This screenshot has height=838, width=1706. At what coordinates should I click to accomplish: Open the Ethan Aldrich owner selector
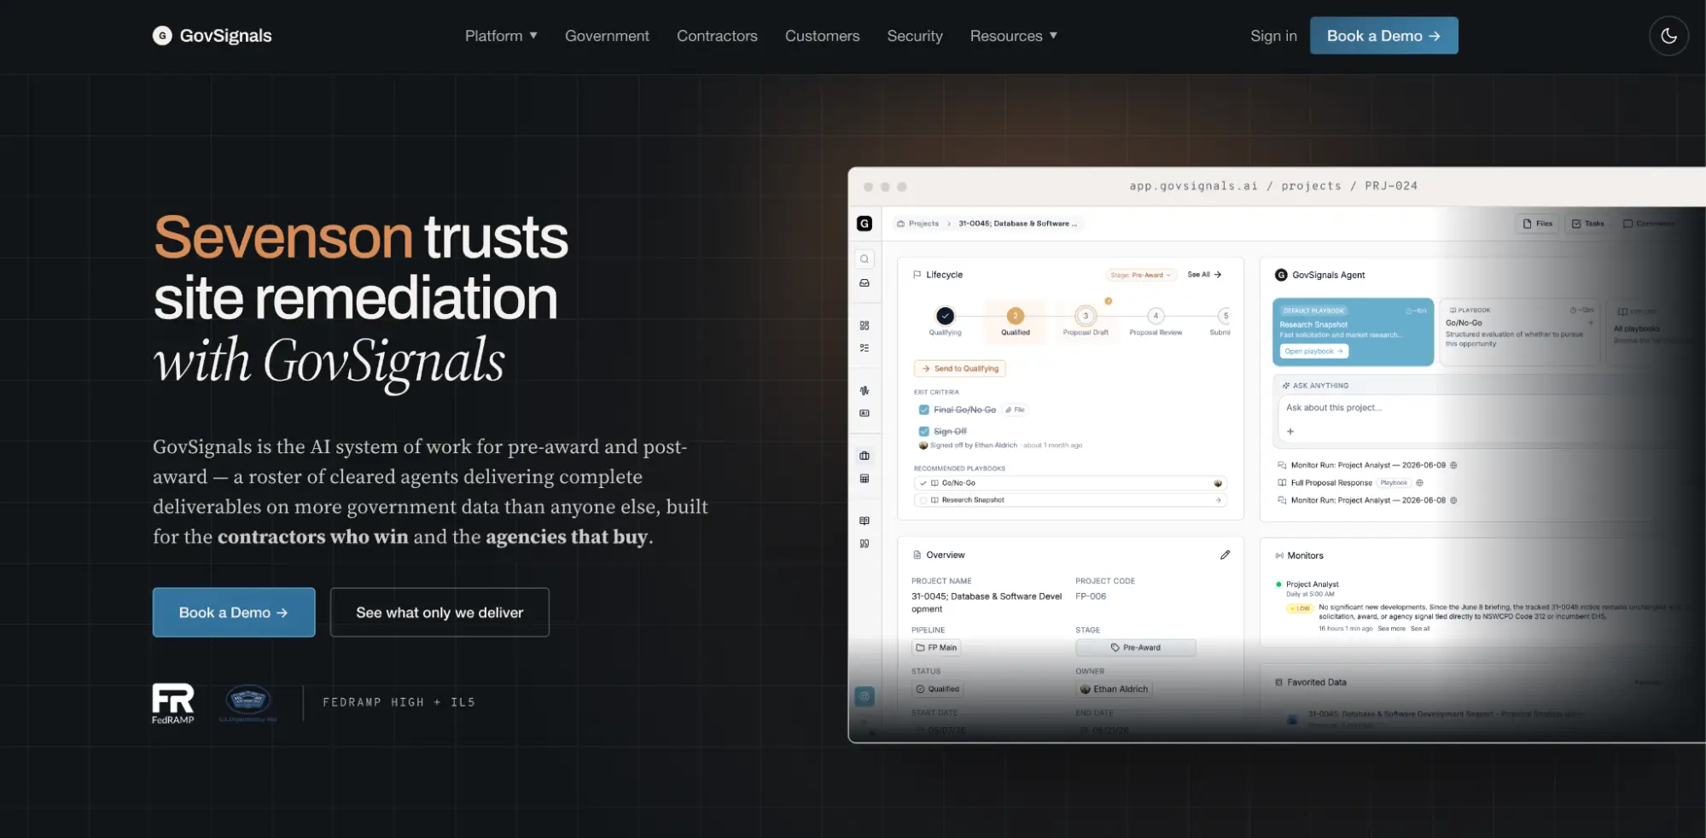[1114, 690]
